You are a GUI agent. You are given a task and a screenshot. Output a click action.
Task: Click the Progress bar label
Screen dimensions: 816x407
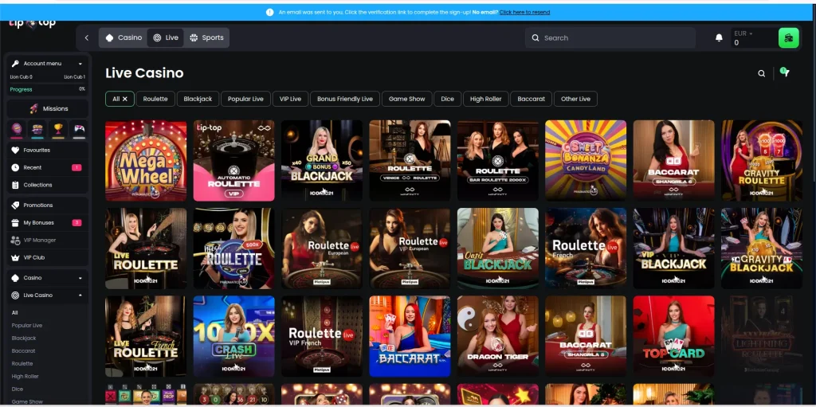coord(21,89)
